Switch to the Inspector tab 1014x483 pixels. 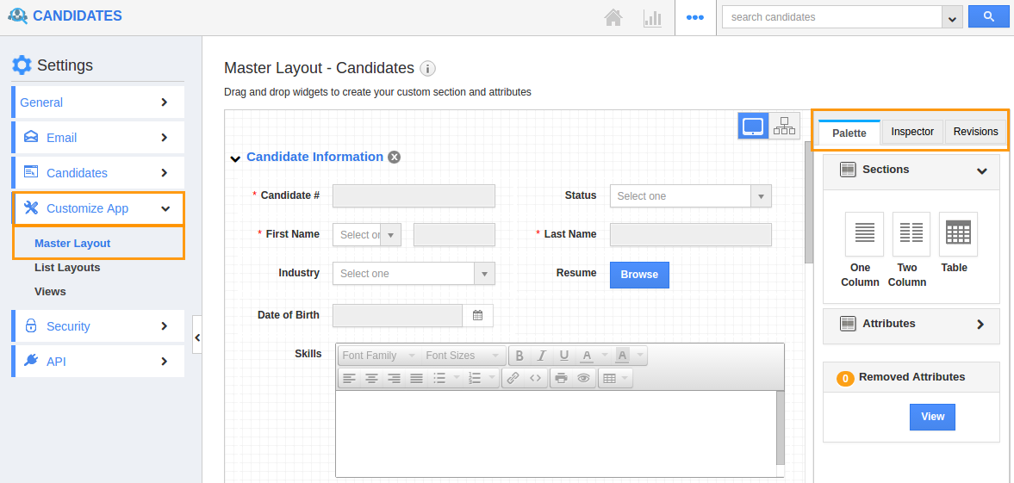pyautogui.click(x=912, y=132)
